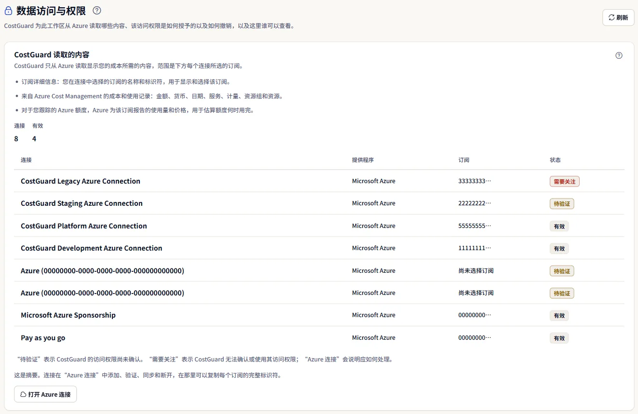Open Azure connections via 打开 Azure 连接 button
The height and width of the screenshot is (414, 638).
[45, 394]
